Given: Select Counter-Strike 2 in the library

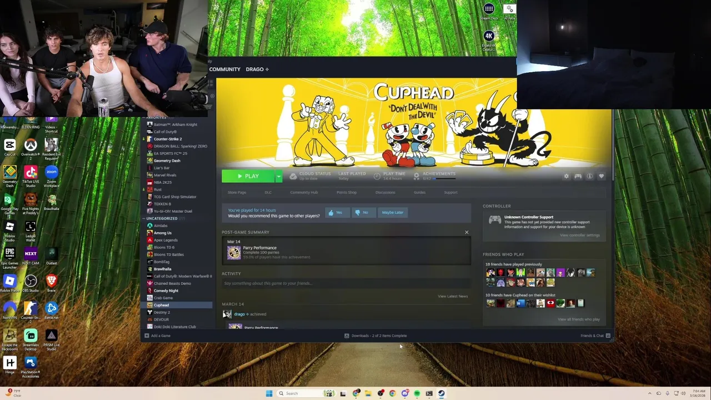Looking at the screenshot, I should click(167, 139).
